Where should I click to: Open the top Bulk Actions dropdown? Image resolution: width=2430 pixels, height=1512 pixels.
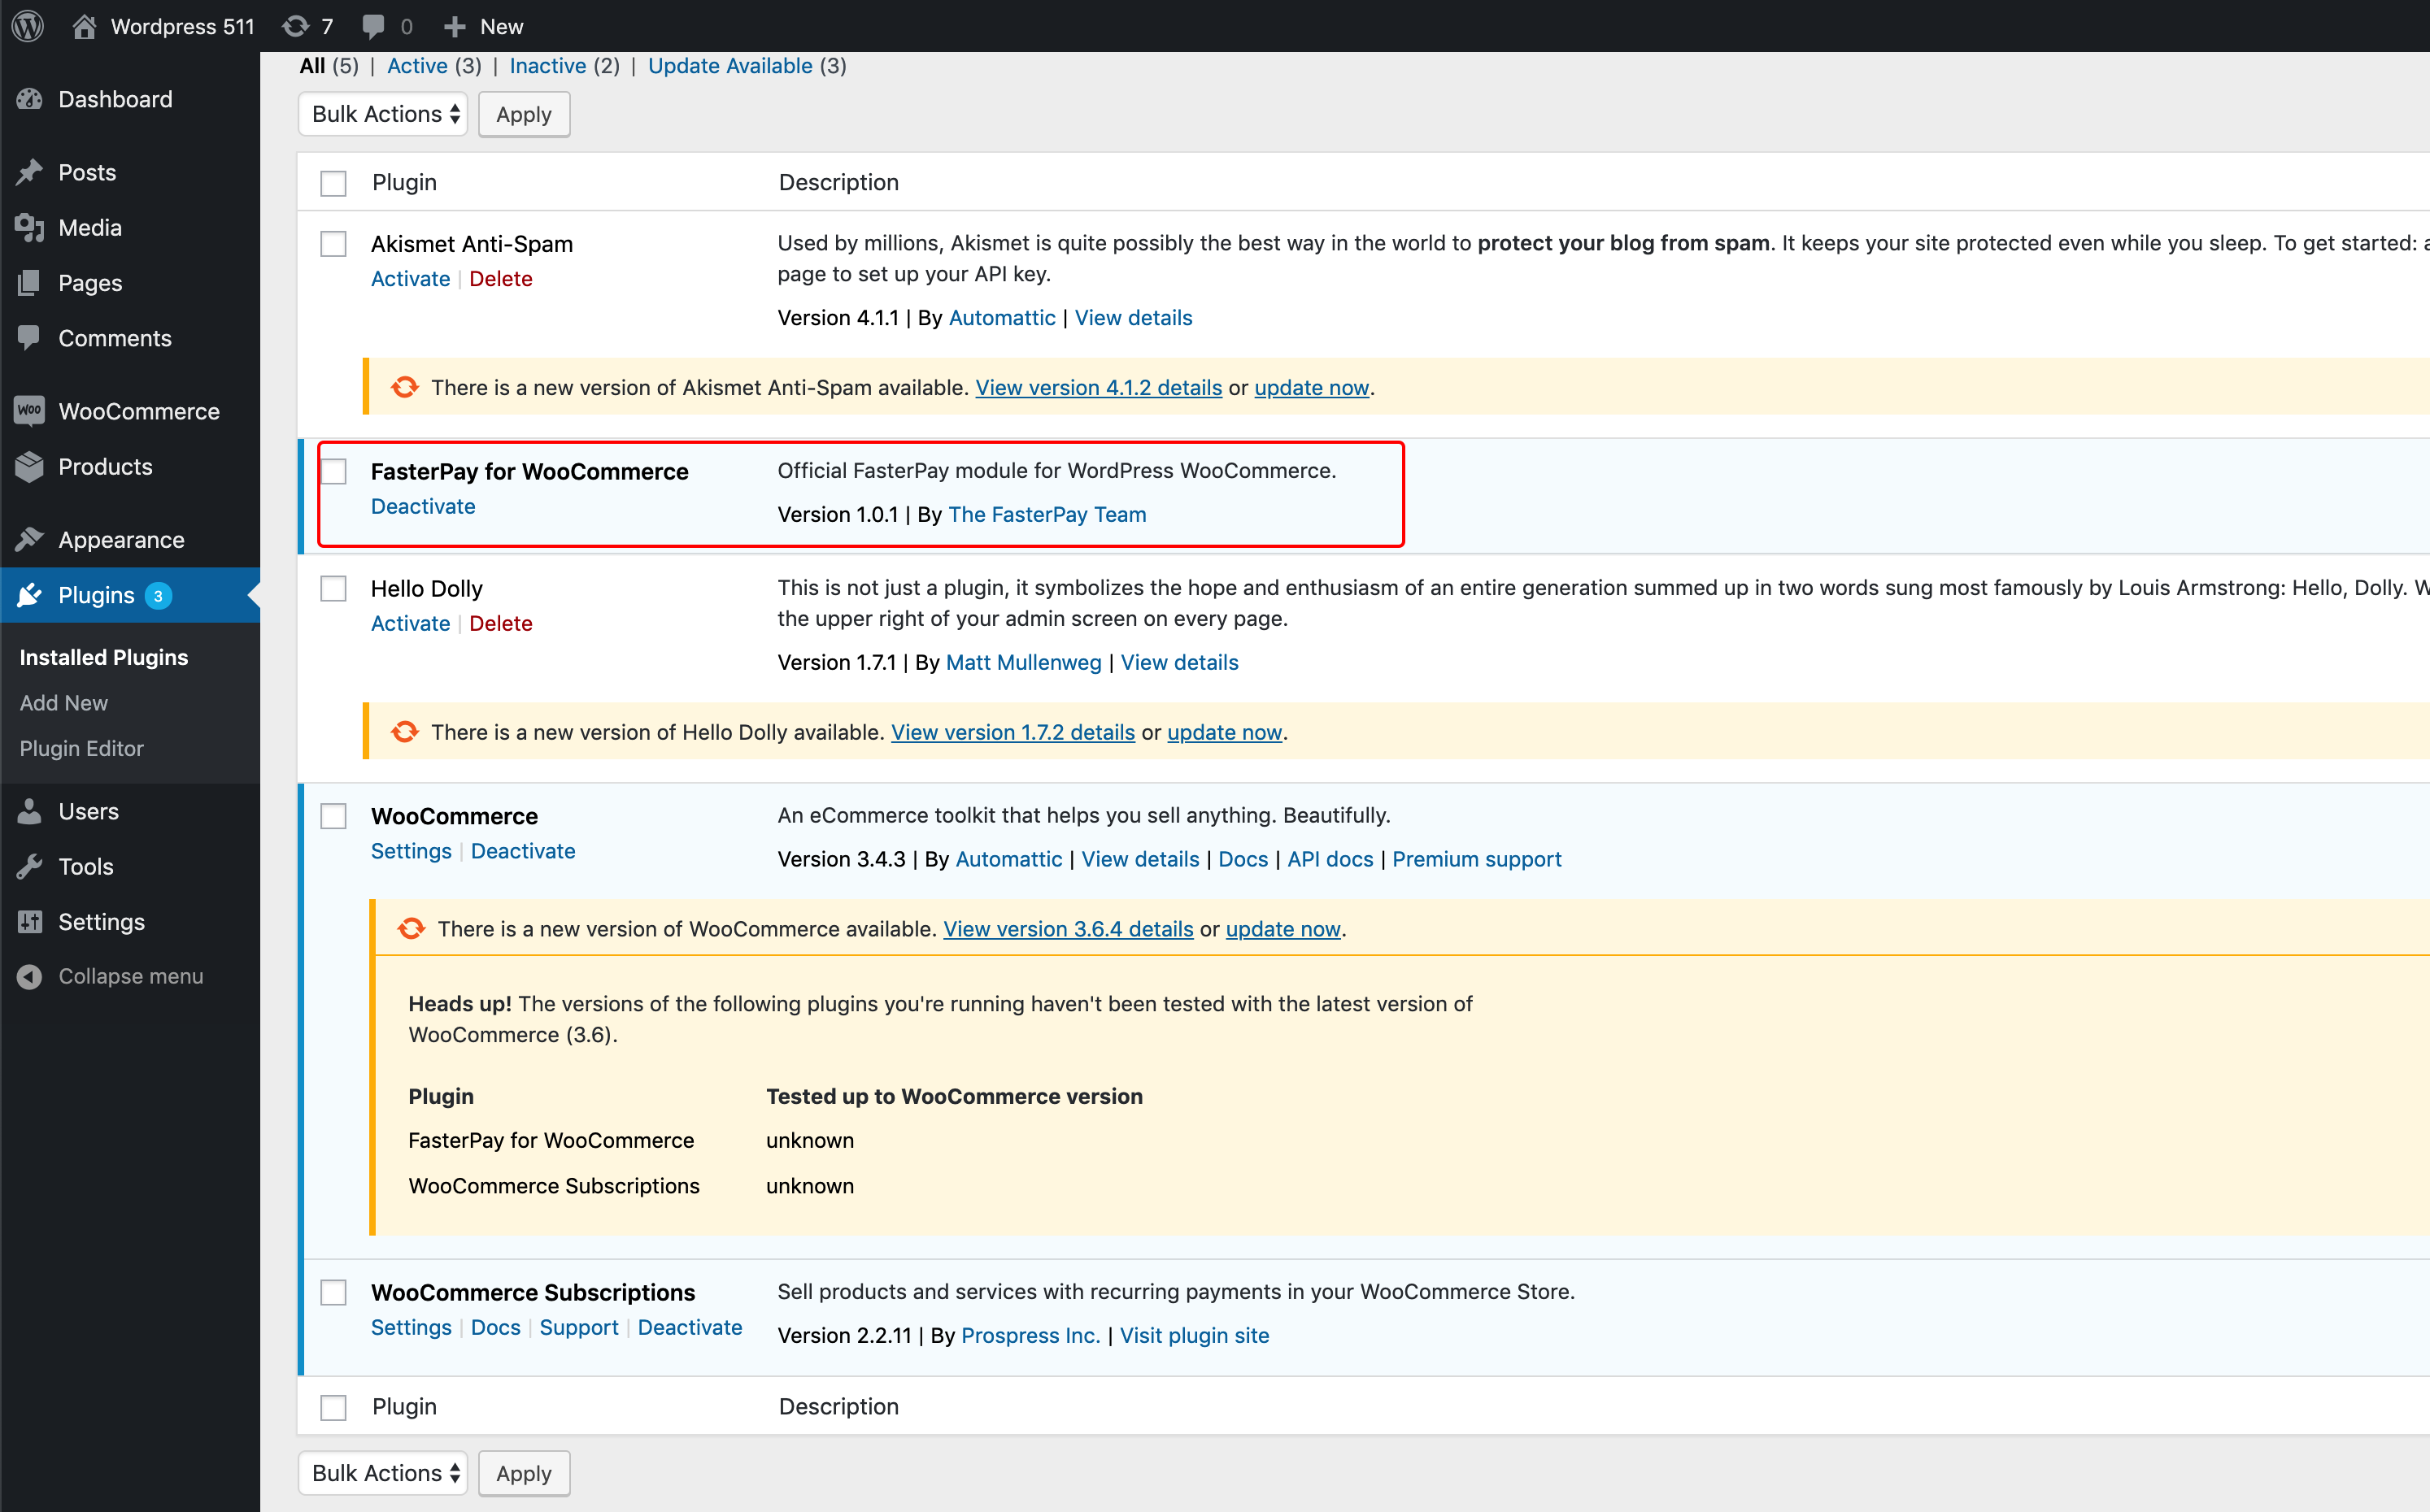[383, 114]
